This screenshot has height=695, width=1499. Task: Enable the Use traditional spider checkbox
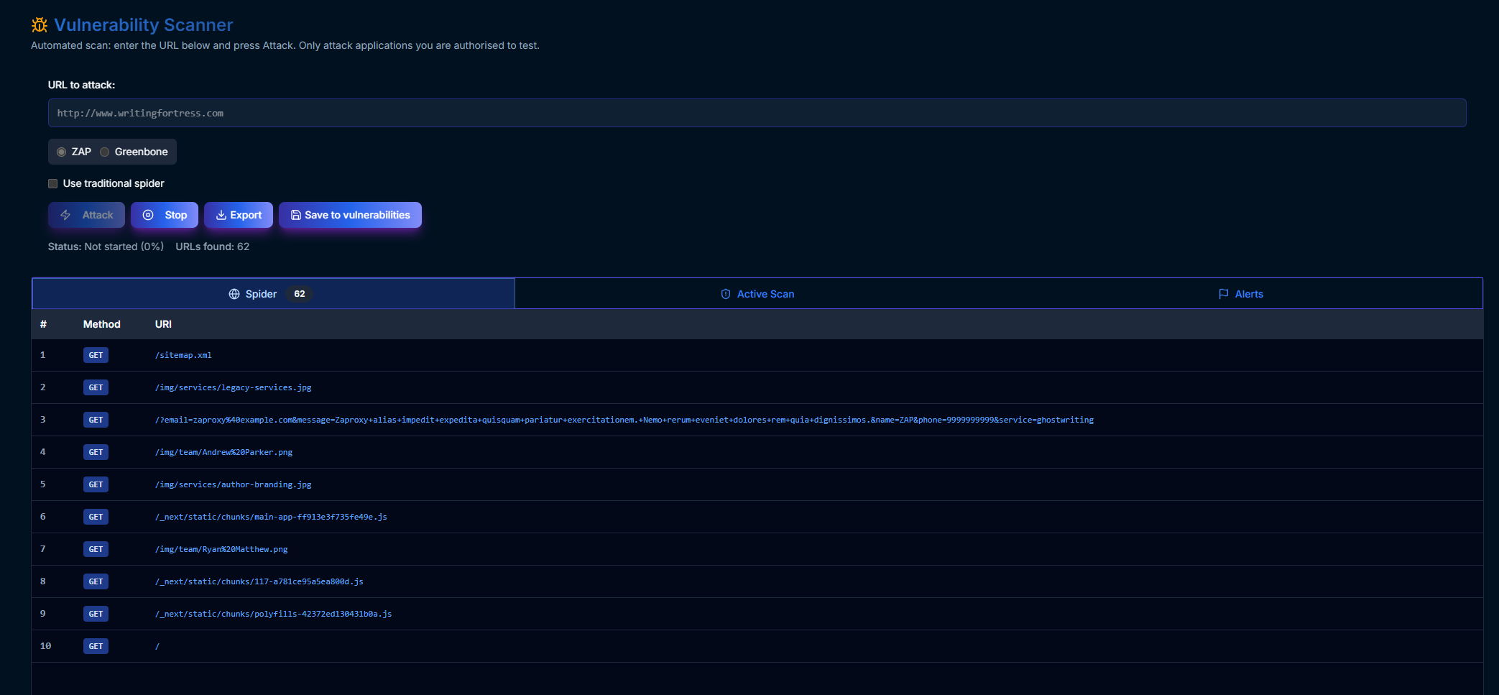coord(53,183)
